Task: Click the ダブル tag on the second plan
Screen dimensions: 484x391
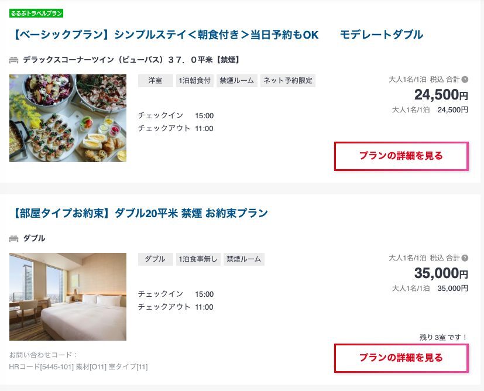Action: (155, 259)
